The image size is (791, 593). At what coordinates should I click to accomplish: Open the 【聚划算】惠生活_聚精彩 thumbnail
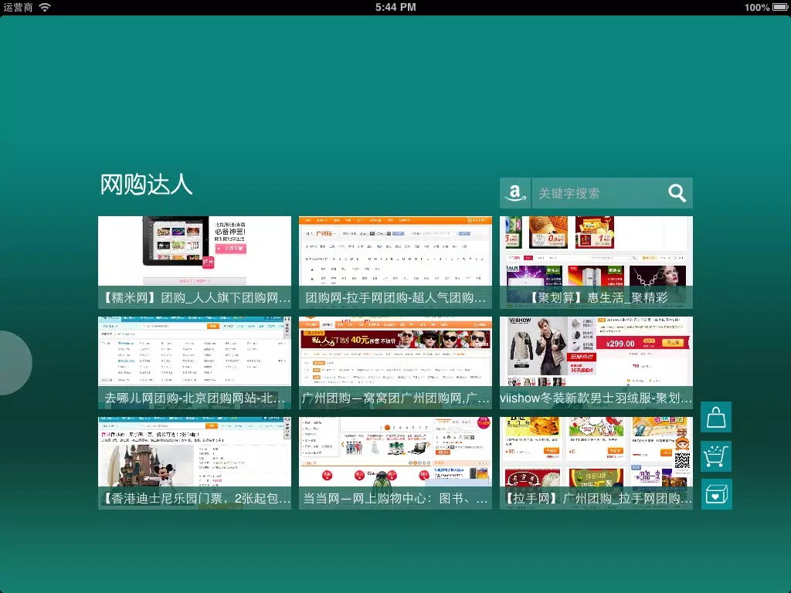click(596, 263)
